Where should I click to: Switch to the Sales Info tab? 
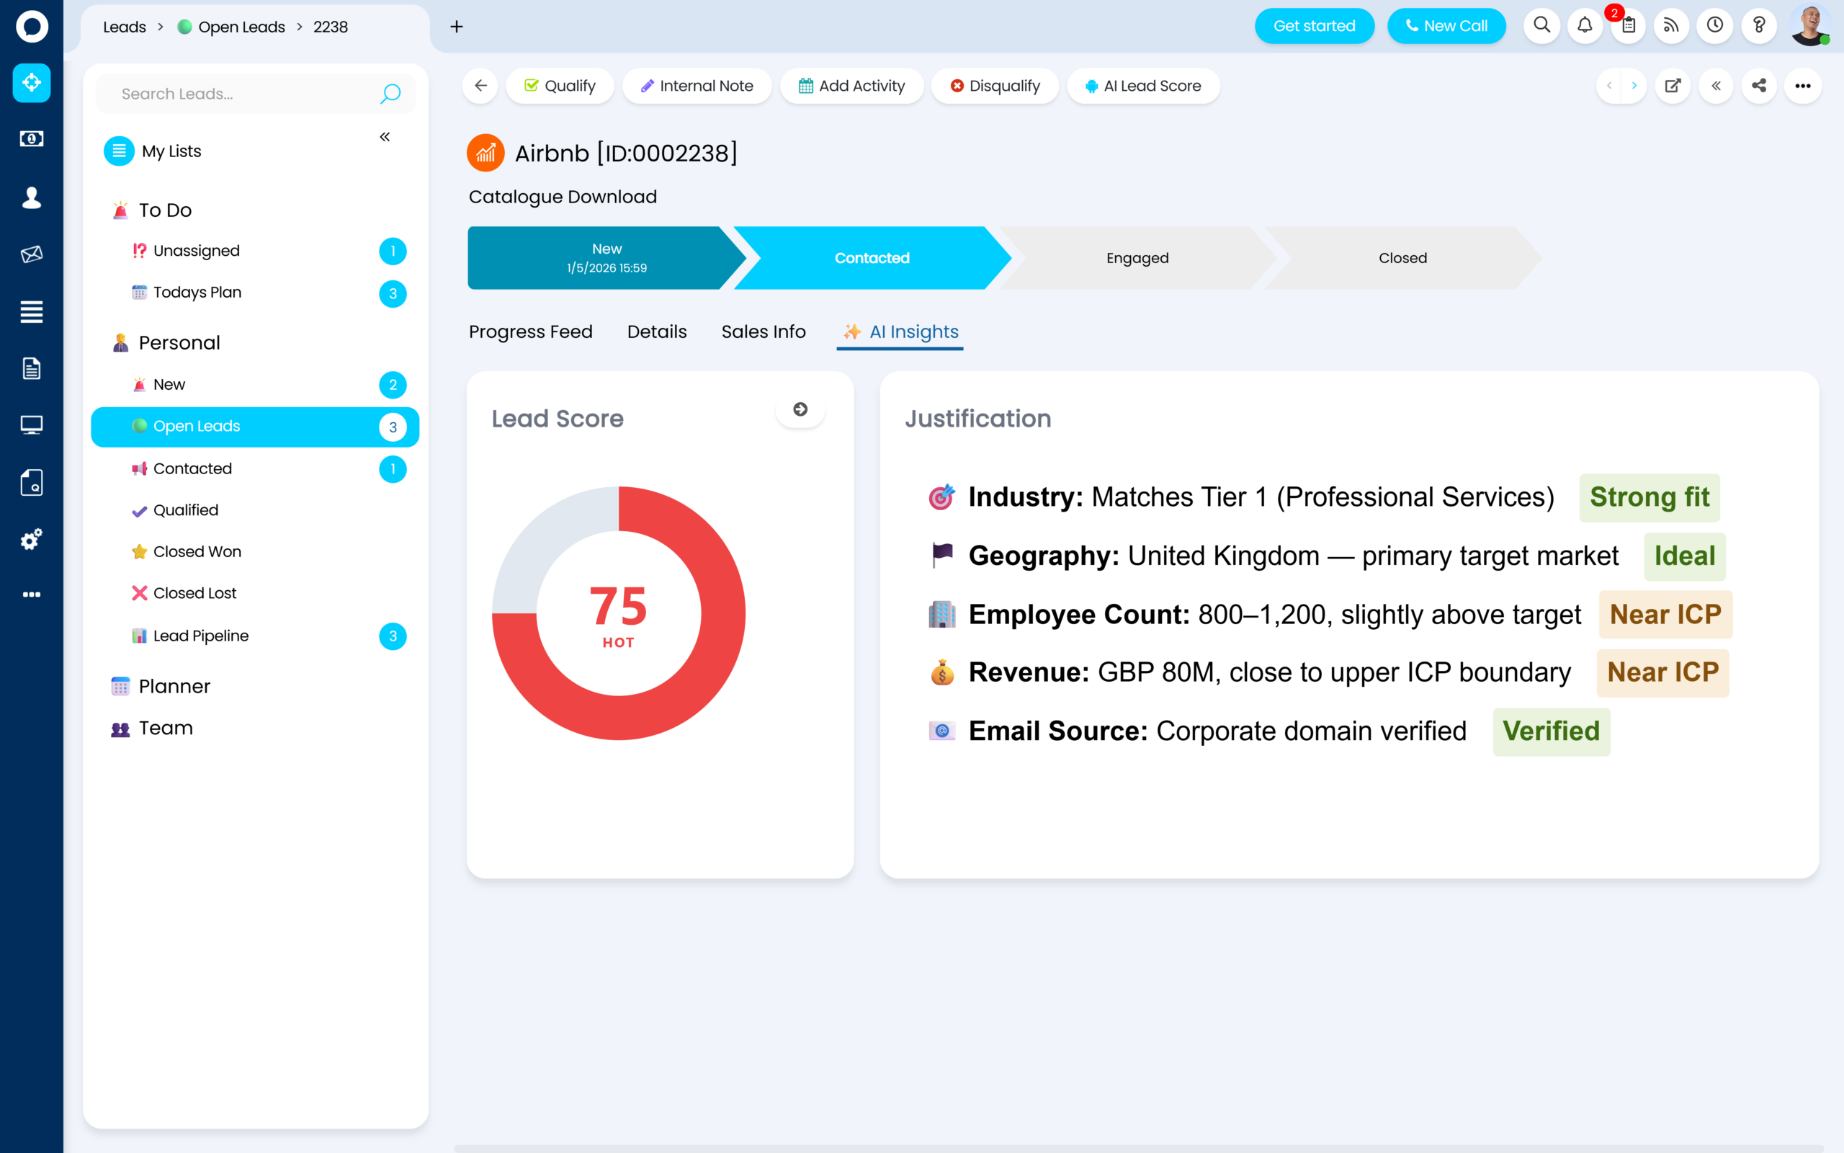(763, 331)
